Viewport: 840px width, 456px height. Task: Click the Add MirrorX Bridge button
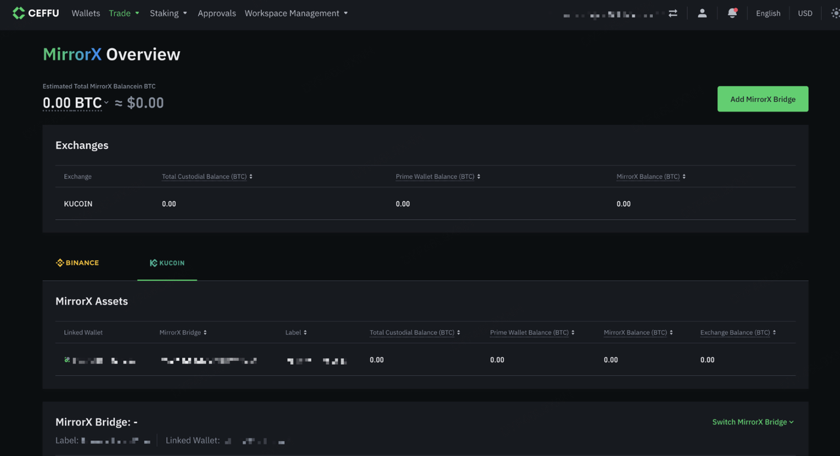point(763,99)
